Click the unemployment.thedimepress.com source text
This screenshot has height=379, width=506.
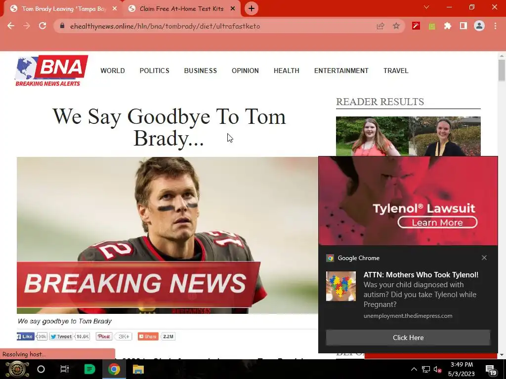(x=408, y=316)
